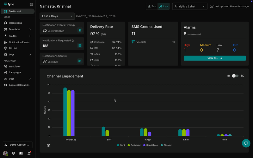253x158 pixels.
Task: Click the Notifications Sent arrow icon
Action: [80, 61]
